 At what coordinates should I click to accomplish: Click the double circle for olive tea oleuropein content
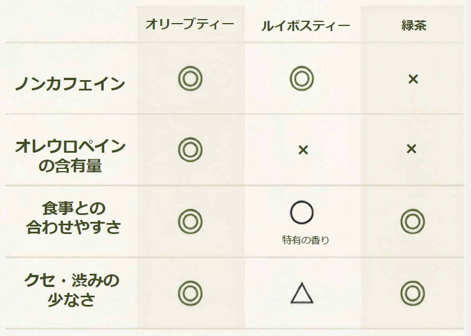click(x=190, y=150)
